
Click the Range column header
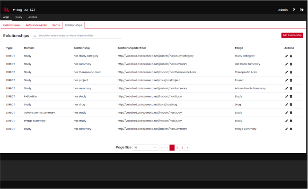(x=239, y=48)
